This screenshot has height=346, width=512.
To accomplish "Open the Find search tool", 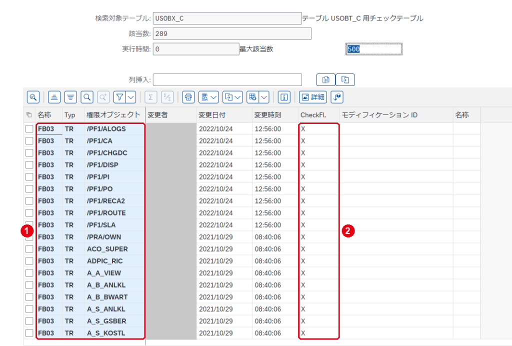I will click(87, 97).
